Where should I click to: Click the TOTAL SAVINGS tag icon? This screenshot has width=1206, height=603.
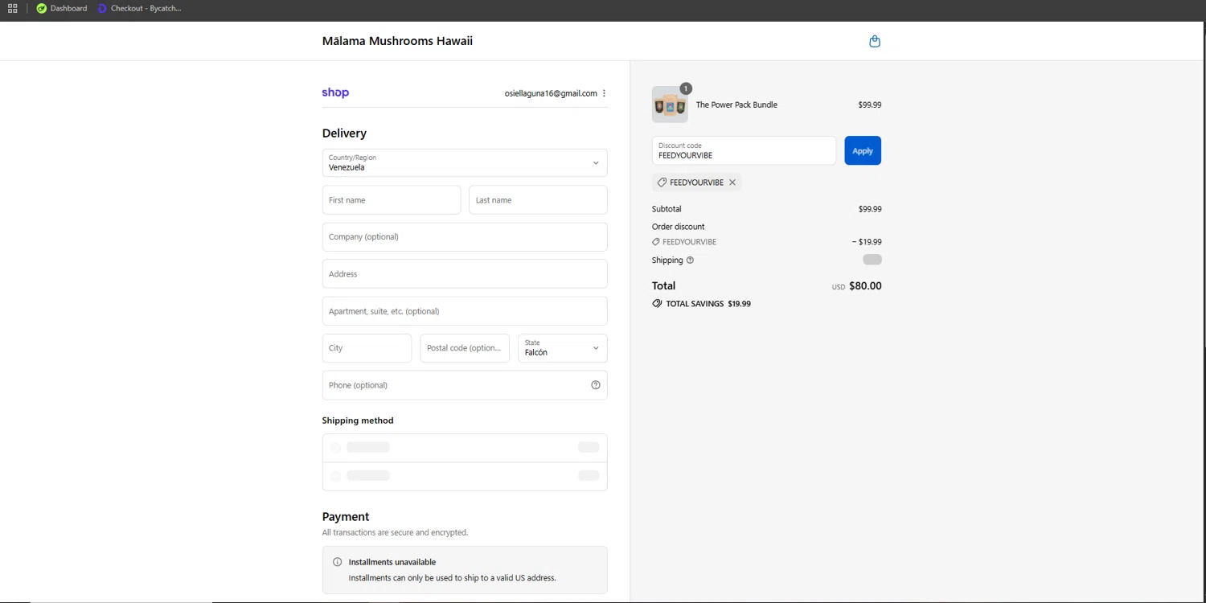(x=657, y=304)
